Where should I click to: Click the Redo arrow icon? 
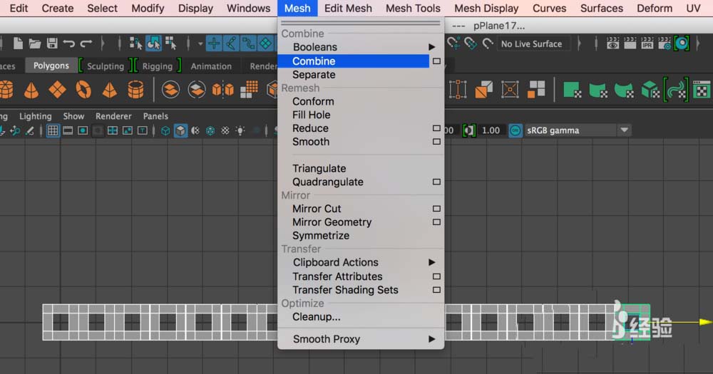point(86,43)
